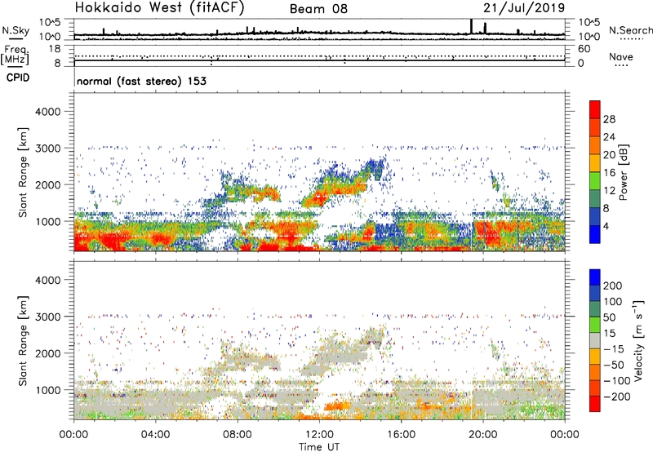This screenshot has height=452, width=653.
Task: Click the '12:00' time tick label
Action: point(319,435)
